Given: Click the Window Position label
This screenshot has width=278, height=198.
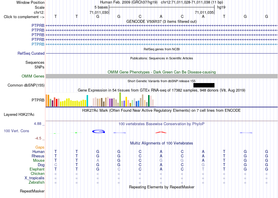Looking at the screenshot, I should [30, 2].
